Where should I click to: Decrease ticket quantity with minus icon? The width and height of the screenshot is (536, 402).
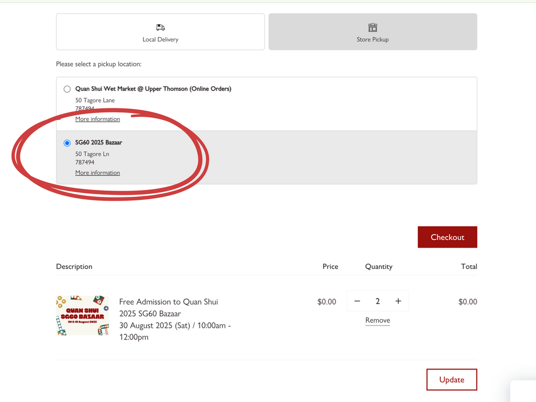pos(357,301)
